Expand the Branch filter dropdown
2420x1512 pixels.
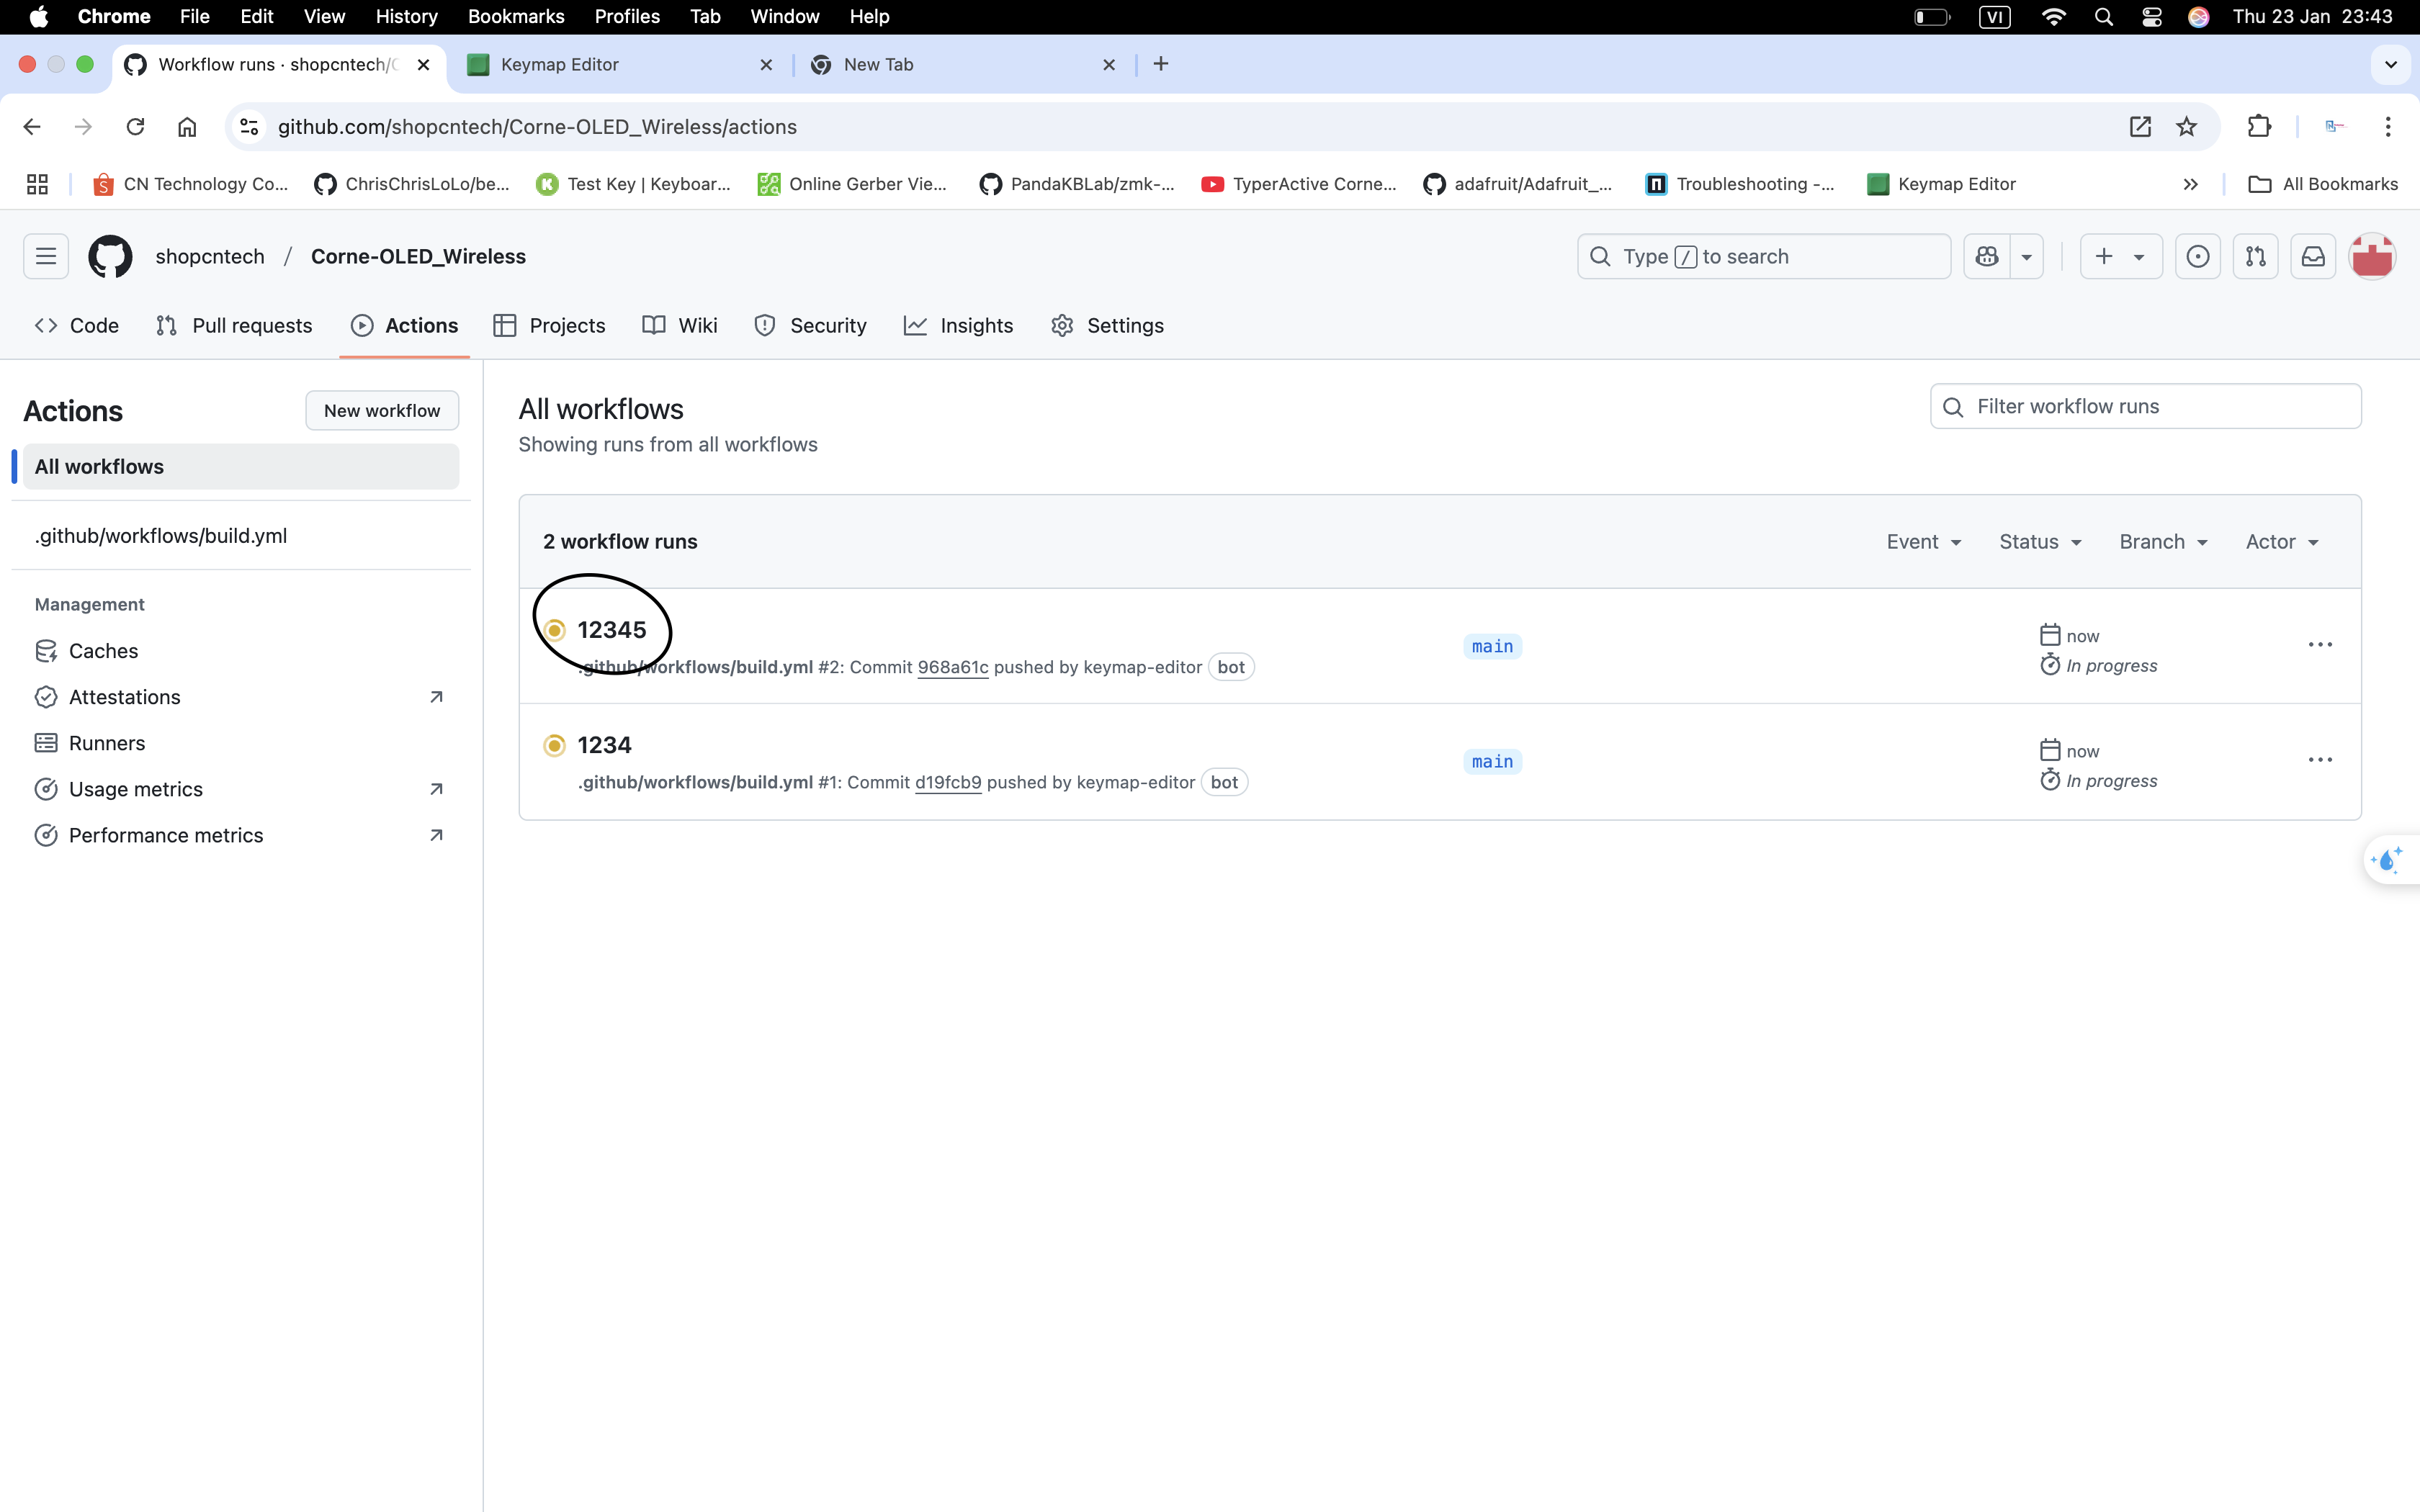pyautogui.click(x=2163, y=542)
